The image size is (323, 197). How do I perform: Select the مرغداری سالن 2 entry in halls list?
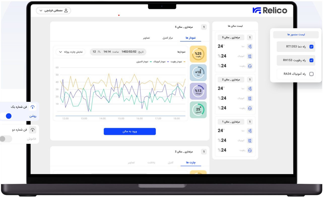[235, 80]
